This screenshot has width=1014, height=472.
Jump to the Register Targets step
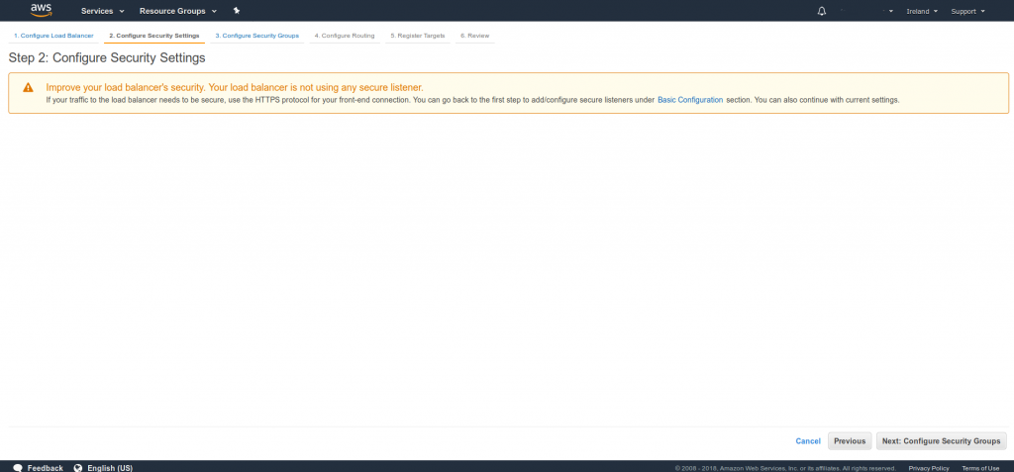tap(417, 36)
